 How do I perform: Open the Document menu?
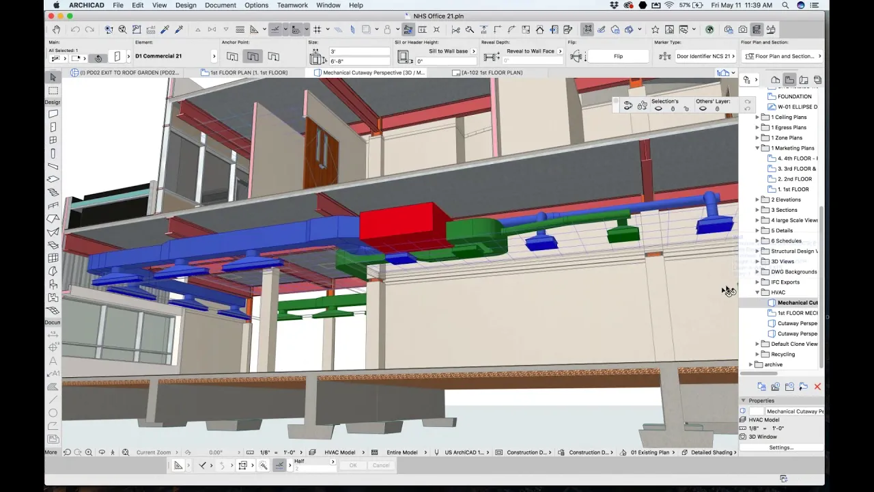pyautogui.click(x=221, y=5)
